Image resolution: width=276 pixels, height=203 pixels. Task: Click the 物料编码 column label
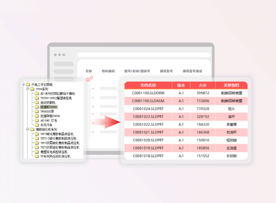tap(108, 71)
